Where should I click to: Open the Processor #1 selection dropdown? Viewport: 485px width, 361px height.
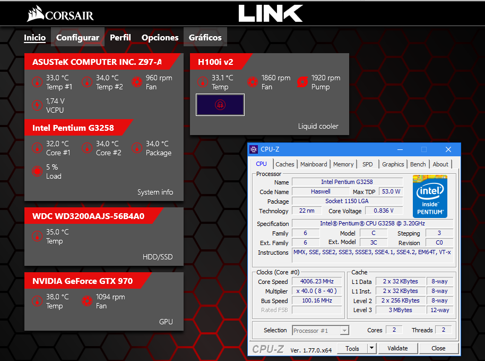click(x=321, y=331)
